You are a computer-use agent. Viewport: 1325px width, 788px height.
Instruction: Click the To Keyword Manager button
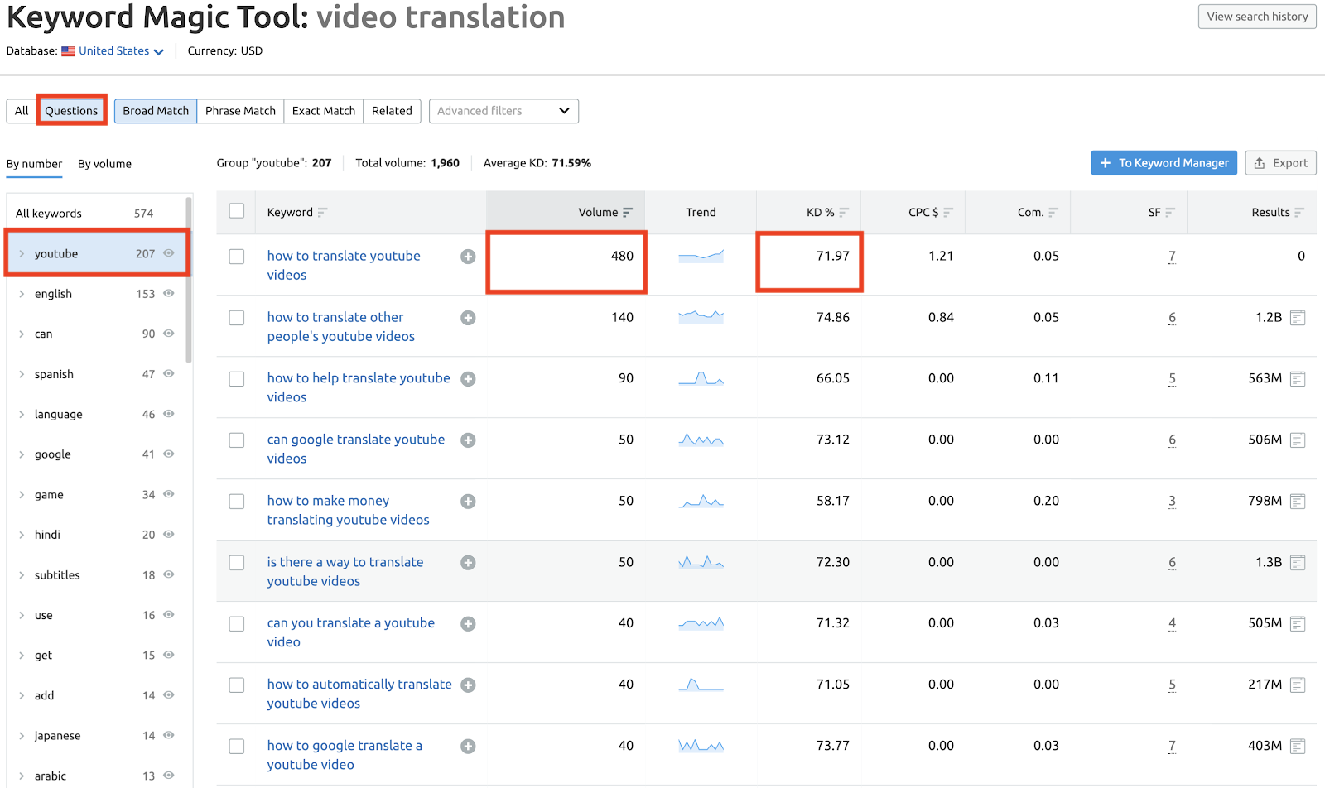pos(1164,163)
